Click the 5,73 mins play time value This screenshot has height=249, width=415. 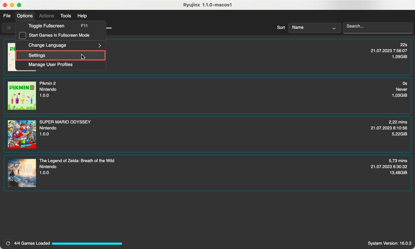point(398,161)
